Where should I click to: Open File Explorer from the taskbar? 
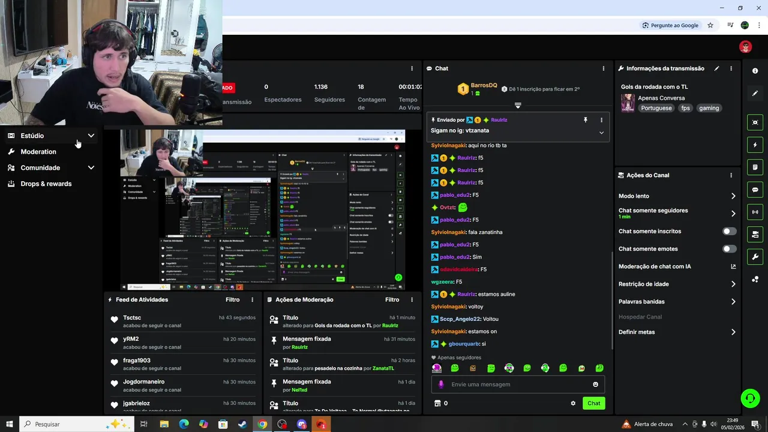(164, 424)
